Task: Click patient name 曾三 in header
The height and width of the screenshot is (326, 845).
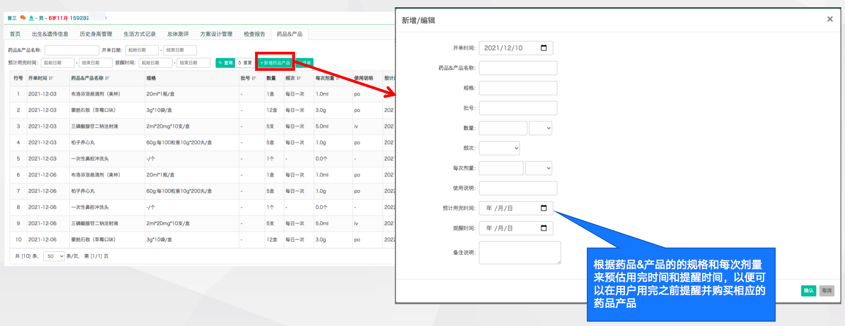Action: tap(12, 18)
